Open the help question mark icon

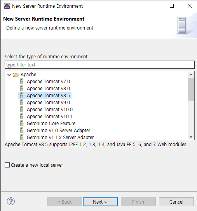tap(11, 201)
